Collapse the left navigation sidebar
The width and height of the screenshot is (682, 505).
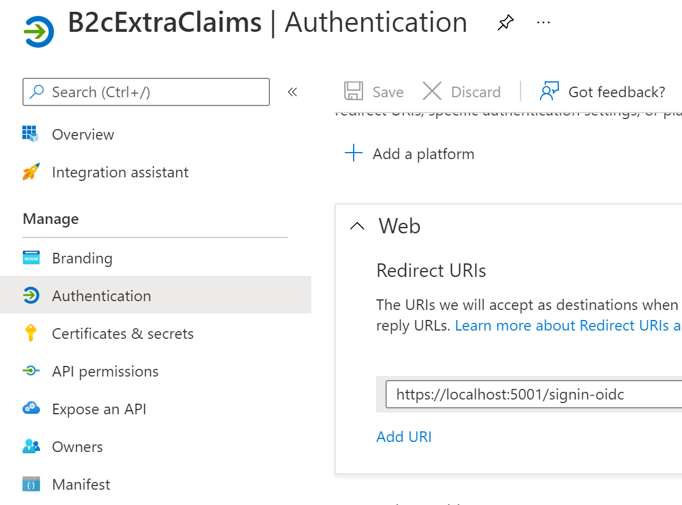pyautogui.click(x=292, y=92)
